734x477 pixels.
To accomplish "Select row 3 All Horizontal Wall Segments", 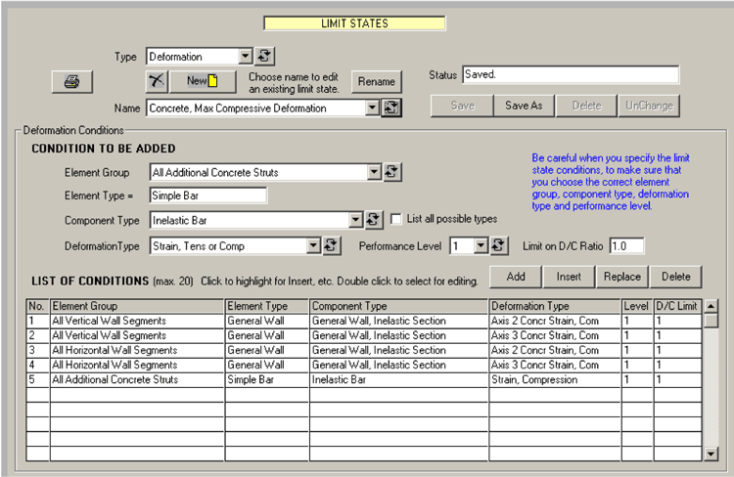I will [137, 350].
